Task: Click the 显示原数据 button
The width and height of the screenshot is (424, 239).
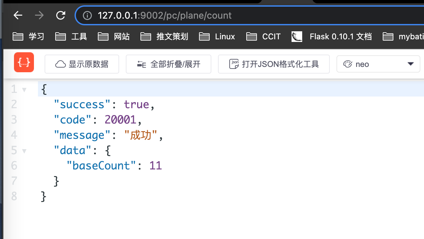Action: point(82,64)
